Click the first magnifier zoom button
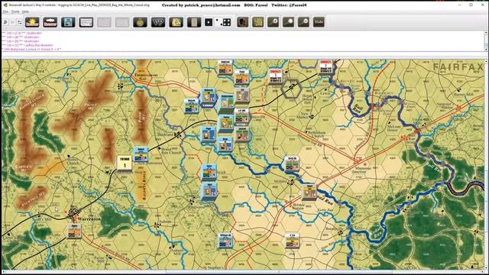This screenshot has width=489, height=275. pyautogui.click(x=274, y=22)
